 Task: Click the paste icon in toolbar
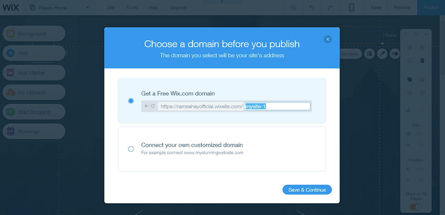422,48
